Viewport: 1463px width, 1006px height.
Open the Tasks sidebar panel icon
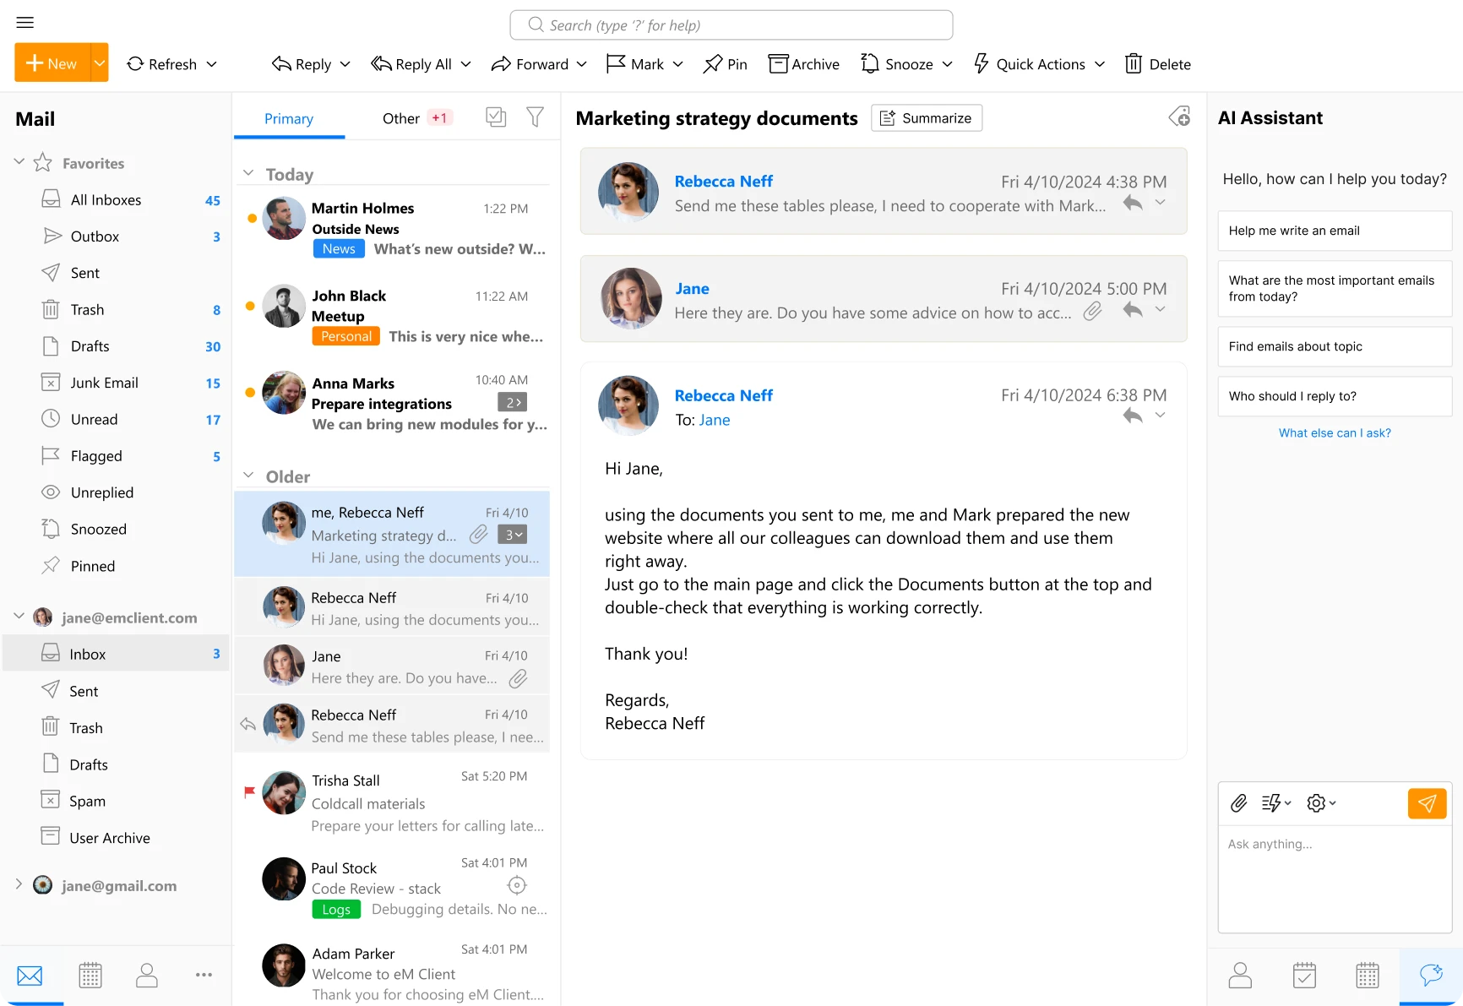1304,976
